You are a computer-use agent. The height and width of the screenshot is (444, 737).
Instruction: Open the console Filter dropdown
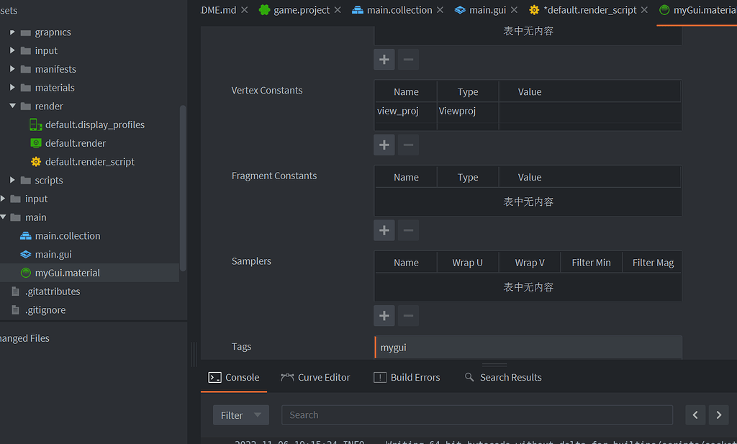[240, 414]
